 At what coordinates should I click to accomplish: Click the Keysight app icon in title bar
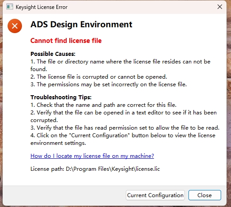point(9,7)
